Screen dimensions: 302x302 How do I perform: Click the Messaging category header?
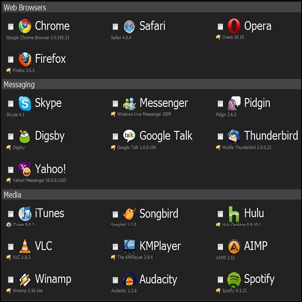click(19, 84)
